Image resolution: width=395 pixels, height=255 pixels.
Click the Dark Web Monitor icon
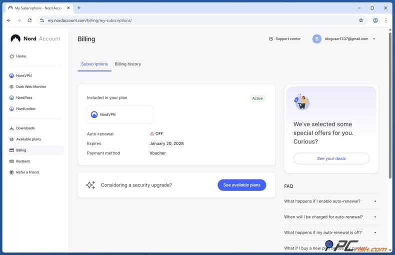11,86
